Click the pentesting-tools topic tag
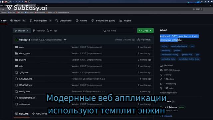 tap(168, 59)
